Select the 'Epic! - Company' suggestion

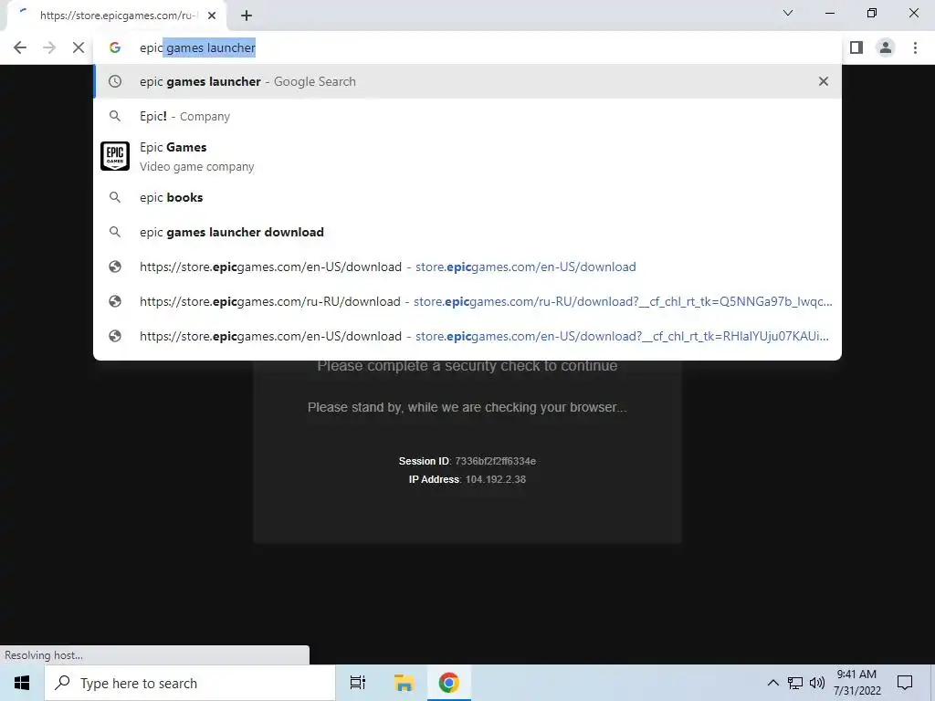467,116
